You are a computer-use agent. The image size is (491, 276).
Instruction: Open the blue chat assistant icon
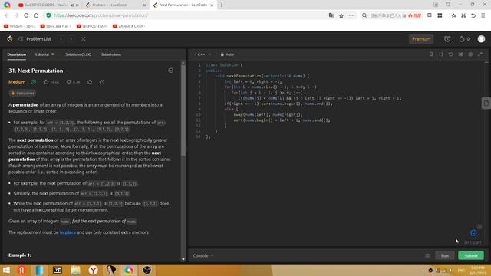pos(473,233)
